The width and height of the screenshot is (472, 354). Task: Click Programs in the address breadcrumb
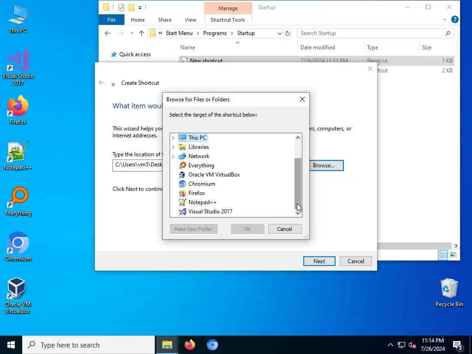(215, 33)
